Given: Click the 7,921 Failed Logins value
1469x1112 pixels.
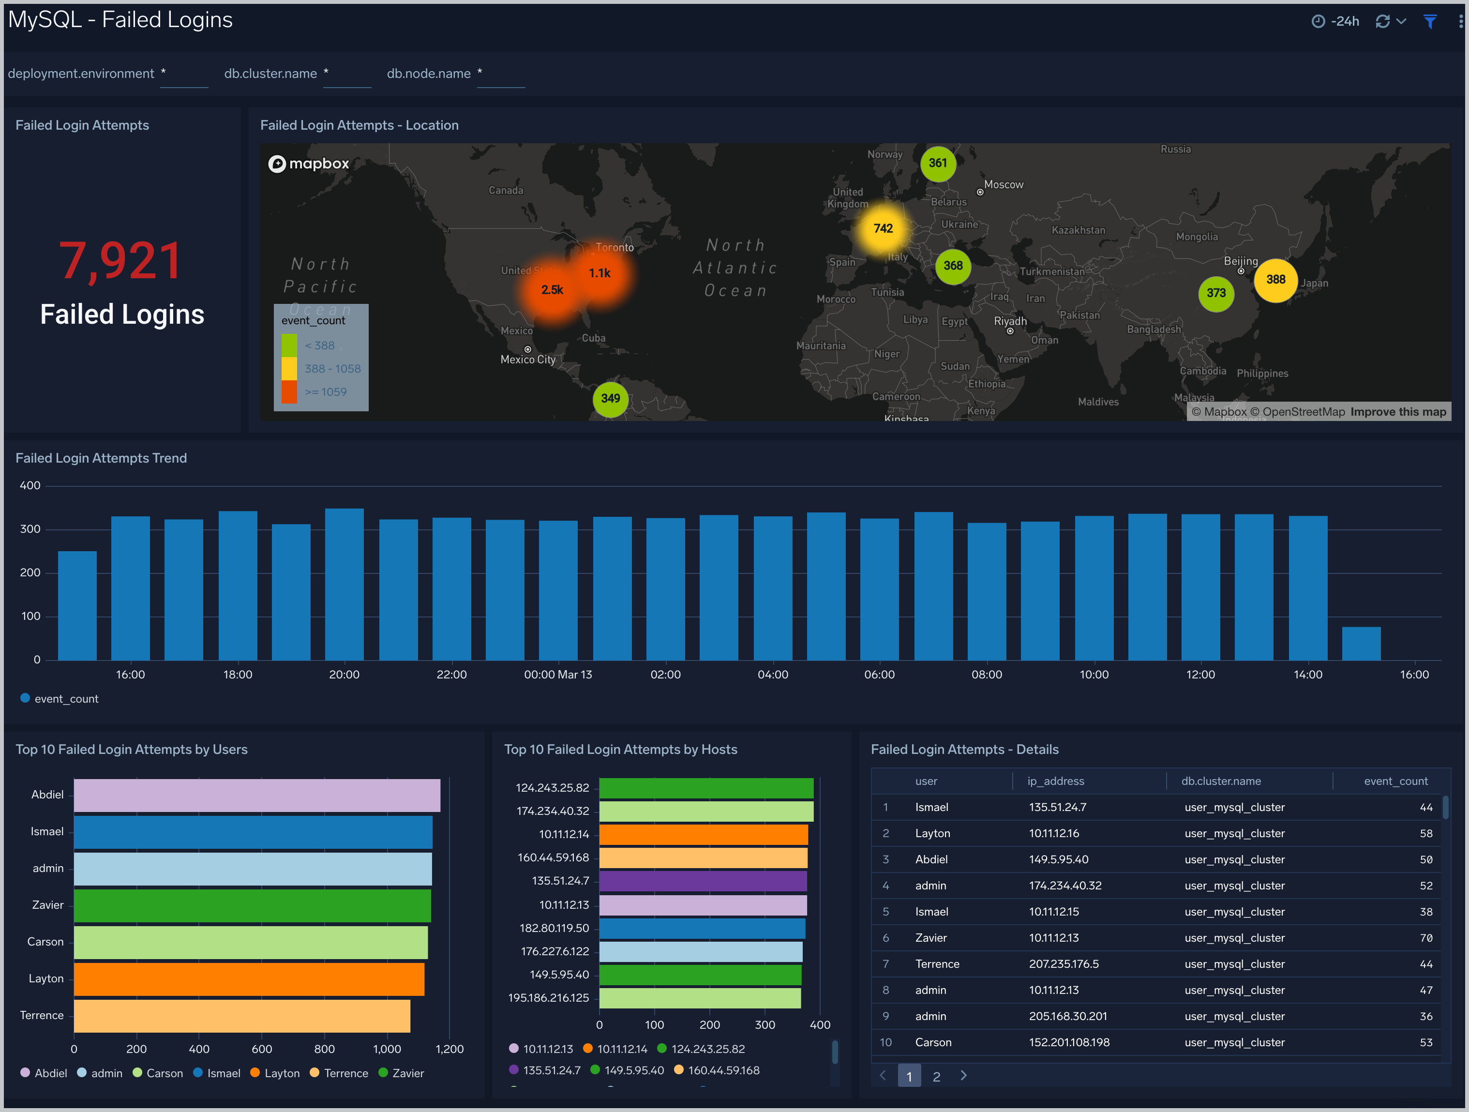Looking at the screenshot, I should point(120,261).
